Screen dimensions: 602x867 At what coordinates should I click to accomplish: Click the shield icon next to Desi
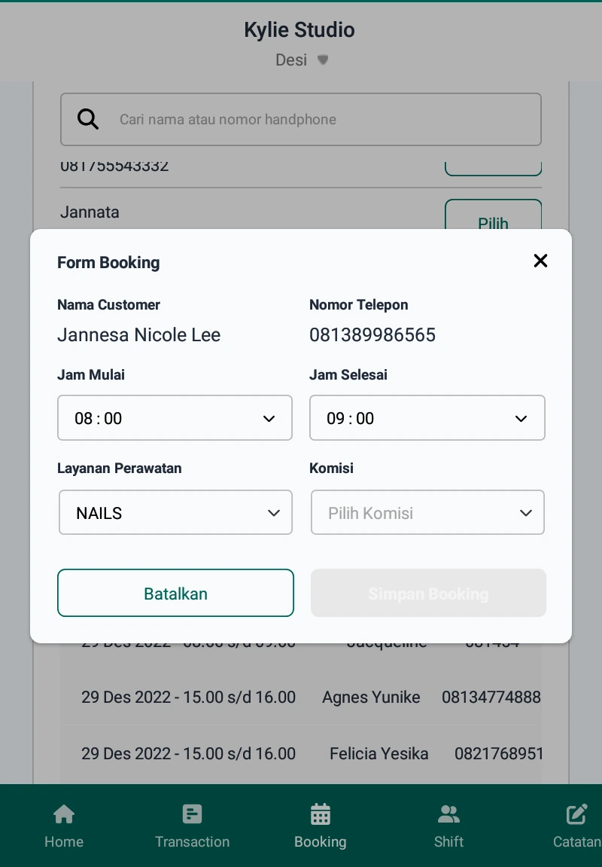point(323,60)
